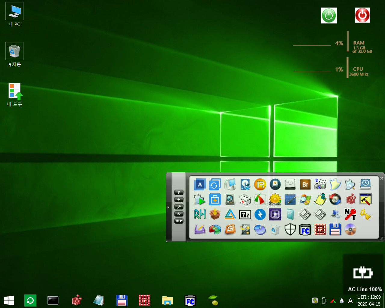Image resolution: width=385 pixels, height=308 pixels.
Task: Launch the blue notepad with pen icon
Action: pyautogui.click(x=290, y=199)
